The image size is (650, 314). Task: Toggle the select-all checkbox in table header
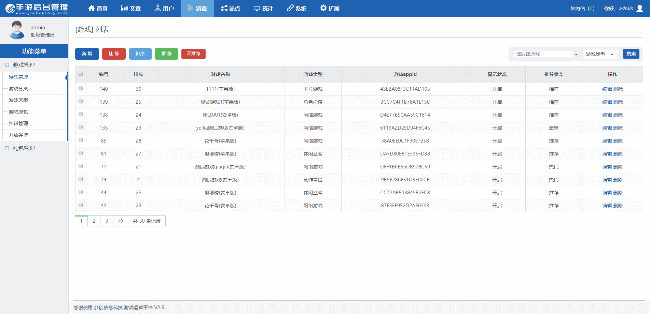81,74
